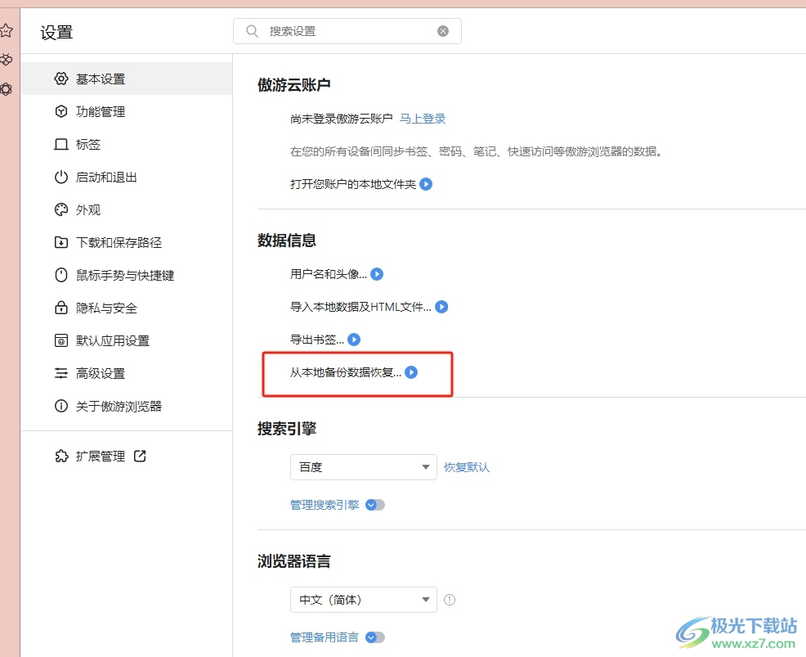Focus the 搜索设置 search field

tap(347, 31)
